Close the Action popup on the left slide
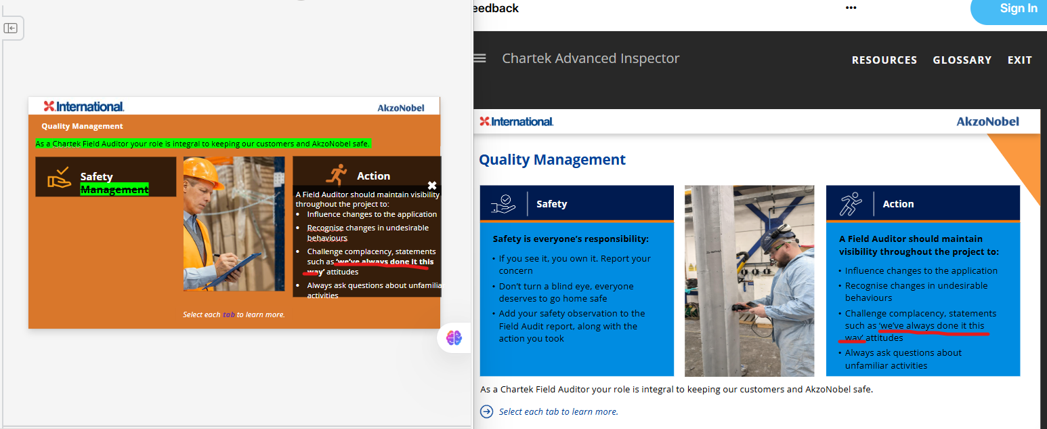The image size is (1047, 429). click(432, 185)
